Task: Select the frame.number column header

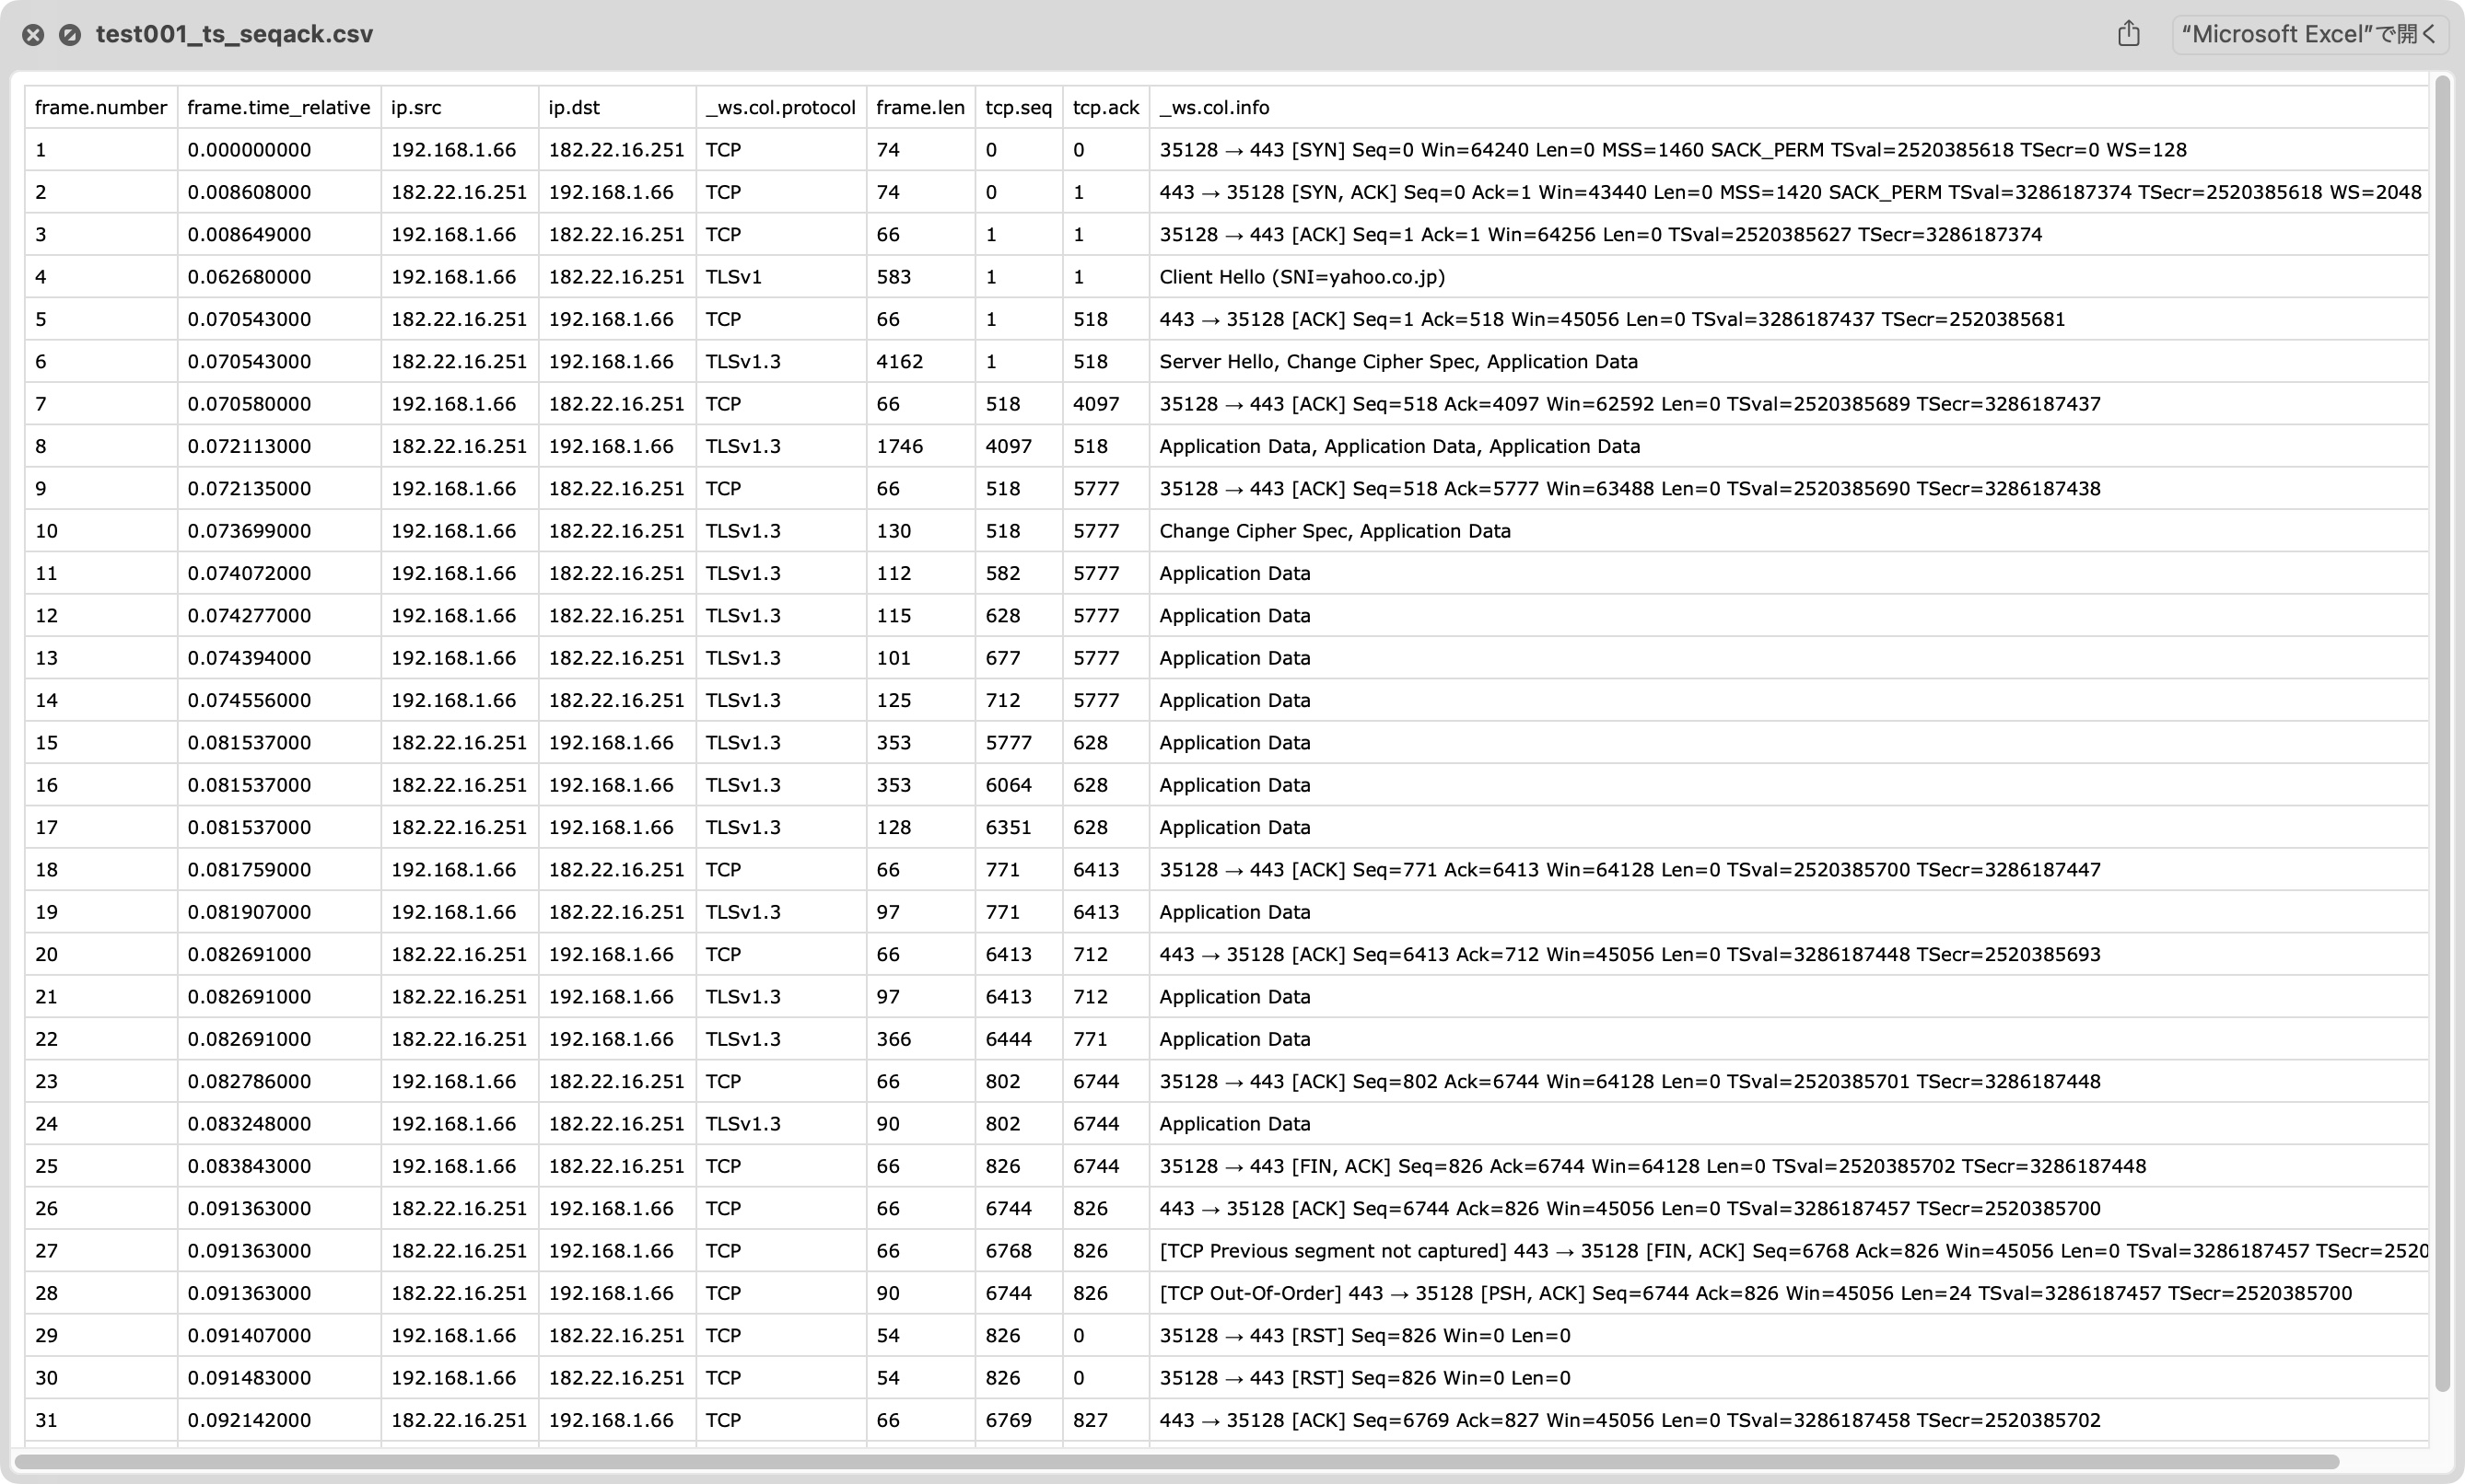Action: point(100,107)
